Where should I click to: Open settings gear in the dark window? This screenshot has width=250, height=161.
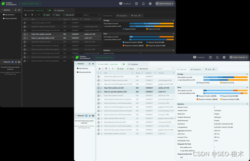(150, 4)
